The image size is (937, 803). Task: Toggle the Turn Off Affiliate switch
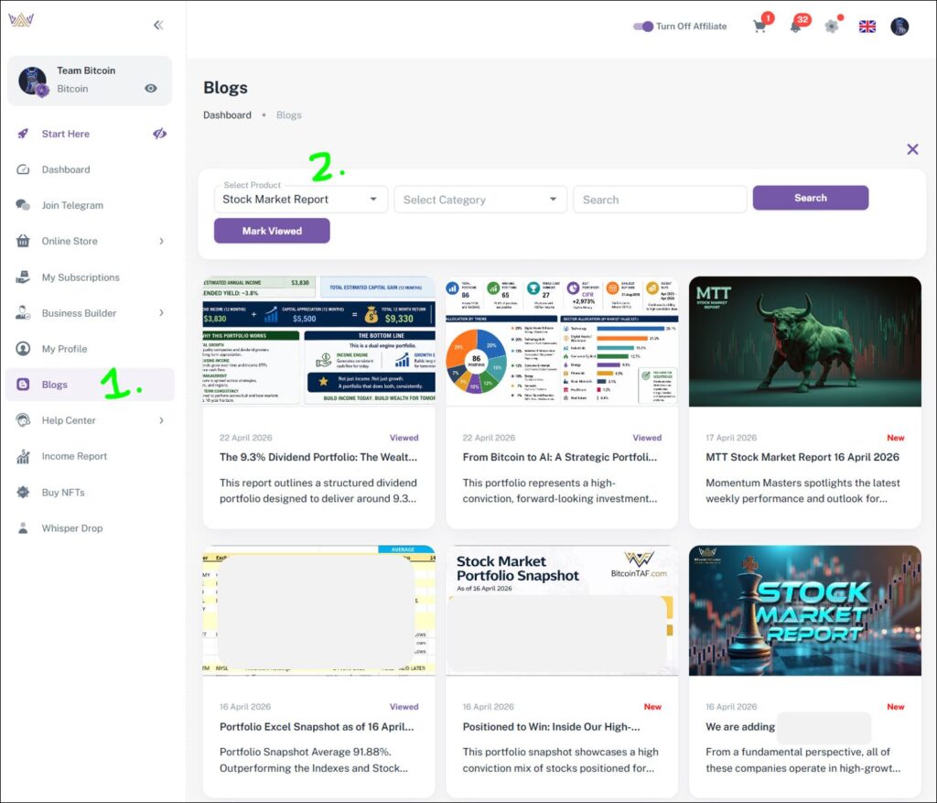pos(643,27)
